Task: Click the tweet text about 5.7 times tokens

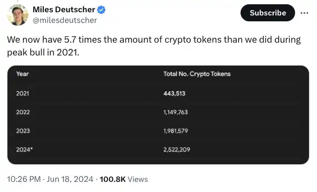Action: click(x=154, y=46)
